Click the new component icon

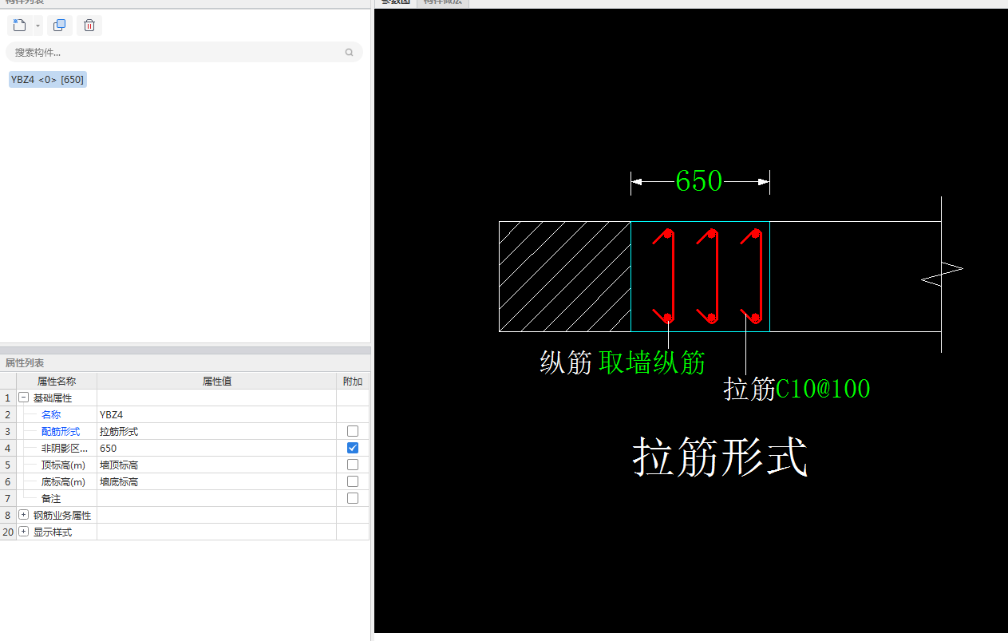click(x=20, y=26)
